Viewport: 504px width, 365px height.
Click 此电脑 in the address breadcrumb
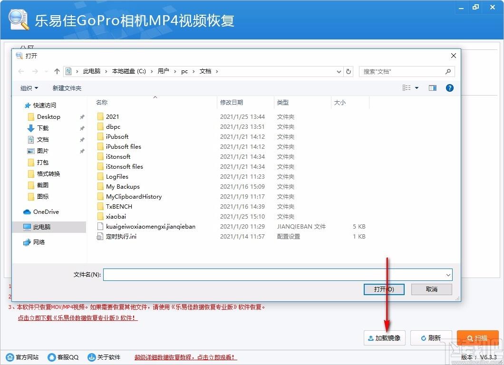tap(92, 71)
